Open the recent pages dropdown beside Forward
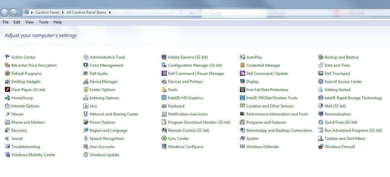Viewport: 390px width, 177px height. (x=20, y=13)
